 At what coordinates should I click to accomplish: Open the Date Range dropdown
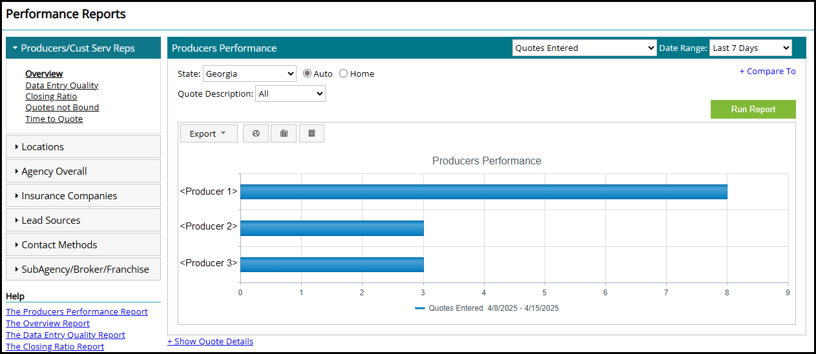750,48
